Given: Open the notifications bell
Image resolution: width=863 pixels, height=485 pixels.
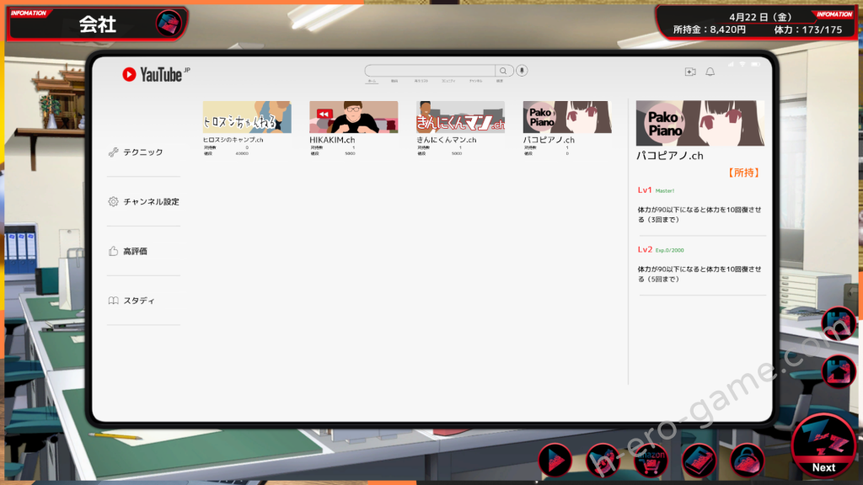Looking at the screenshot, I should [710, 72].
